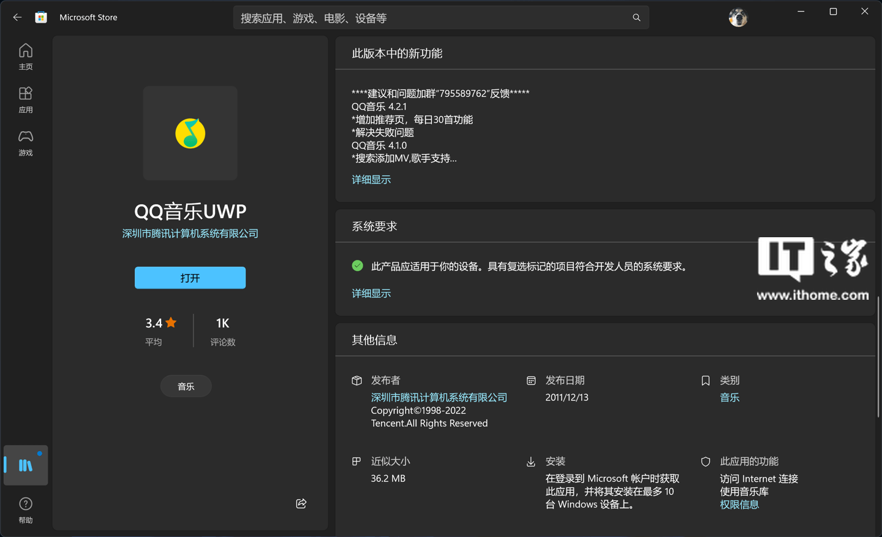
Task: Click the 音乐 genre pill below the rating
Action: pyautogui.click(x=186, y=386)
